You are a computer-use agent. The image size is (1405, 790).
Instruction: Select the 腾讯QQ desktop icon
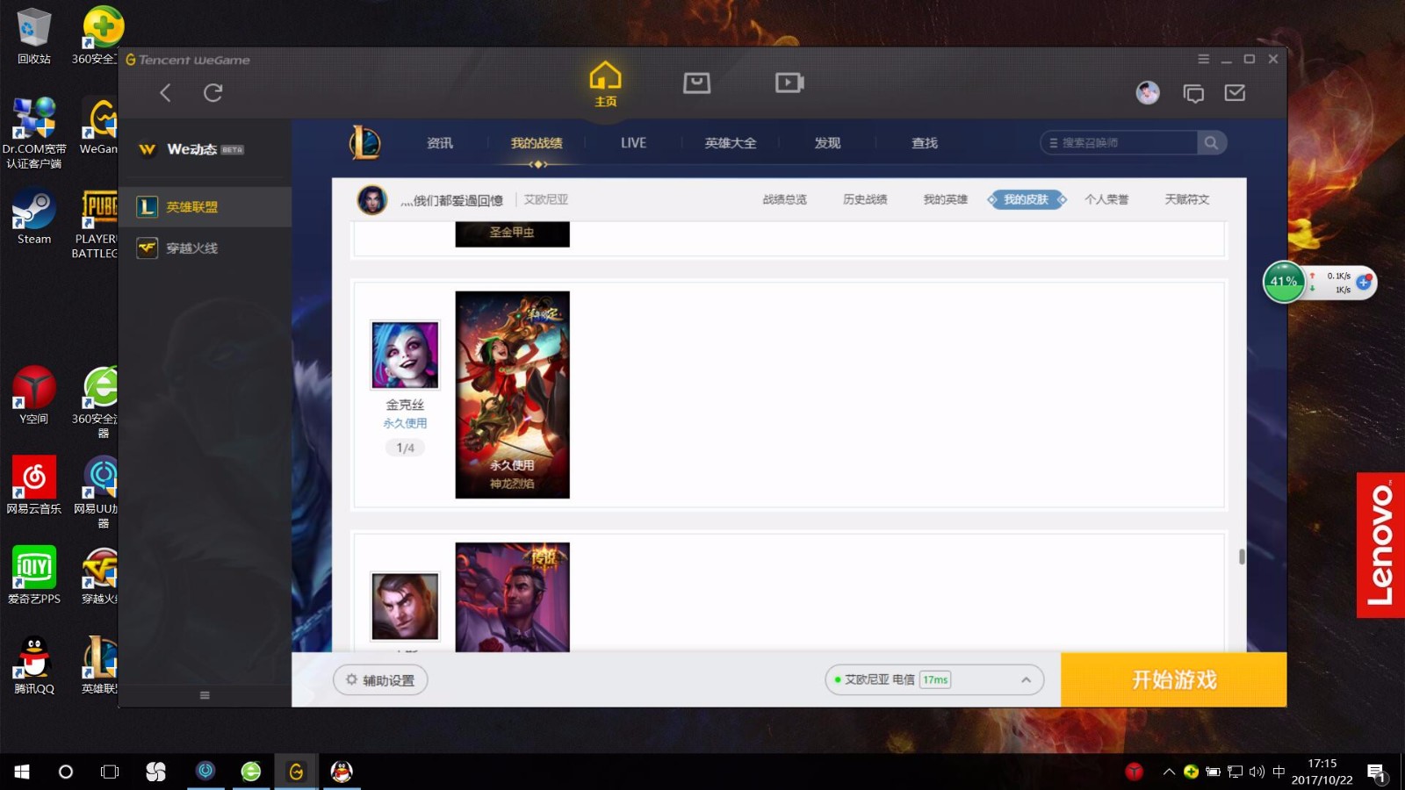tap(34, 665)
